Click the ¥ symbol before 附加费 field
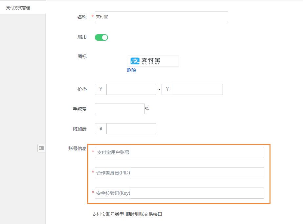The width and height of the screenshot is (303, 224). point(101,129)
